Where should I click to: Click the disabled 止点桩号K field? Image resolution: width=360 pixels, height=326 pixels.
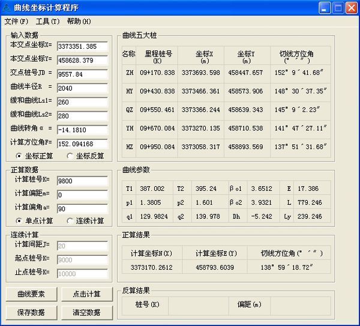tap(82, 274)
